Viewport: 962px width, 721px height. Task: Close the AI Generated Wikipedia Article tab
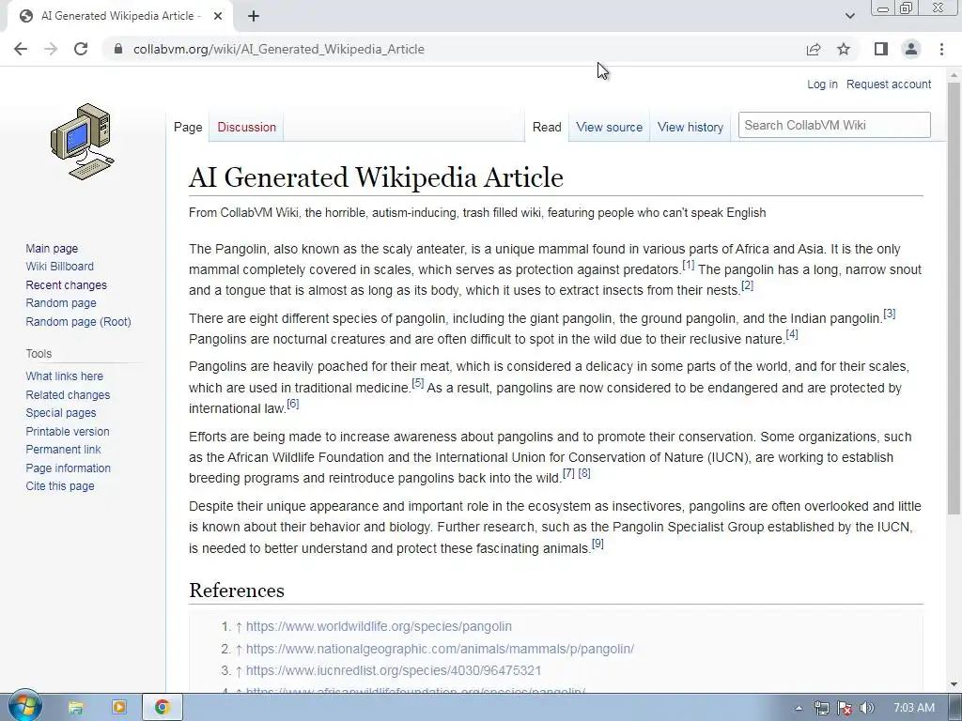coord(218,16)
